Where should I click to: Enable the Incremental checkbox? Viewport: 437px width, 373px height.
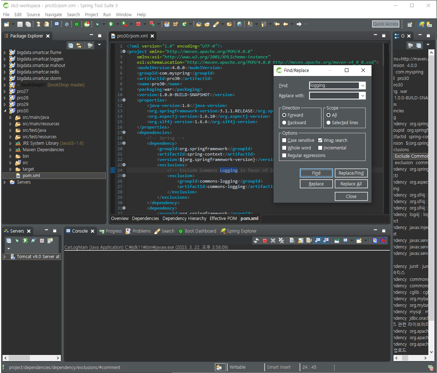coord(320,148)
